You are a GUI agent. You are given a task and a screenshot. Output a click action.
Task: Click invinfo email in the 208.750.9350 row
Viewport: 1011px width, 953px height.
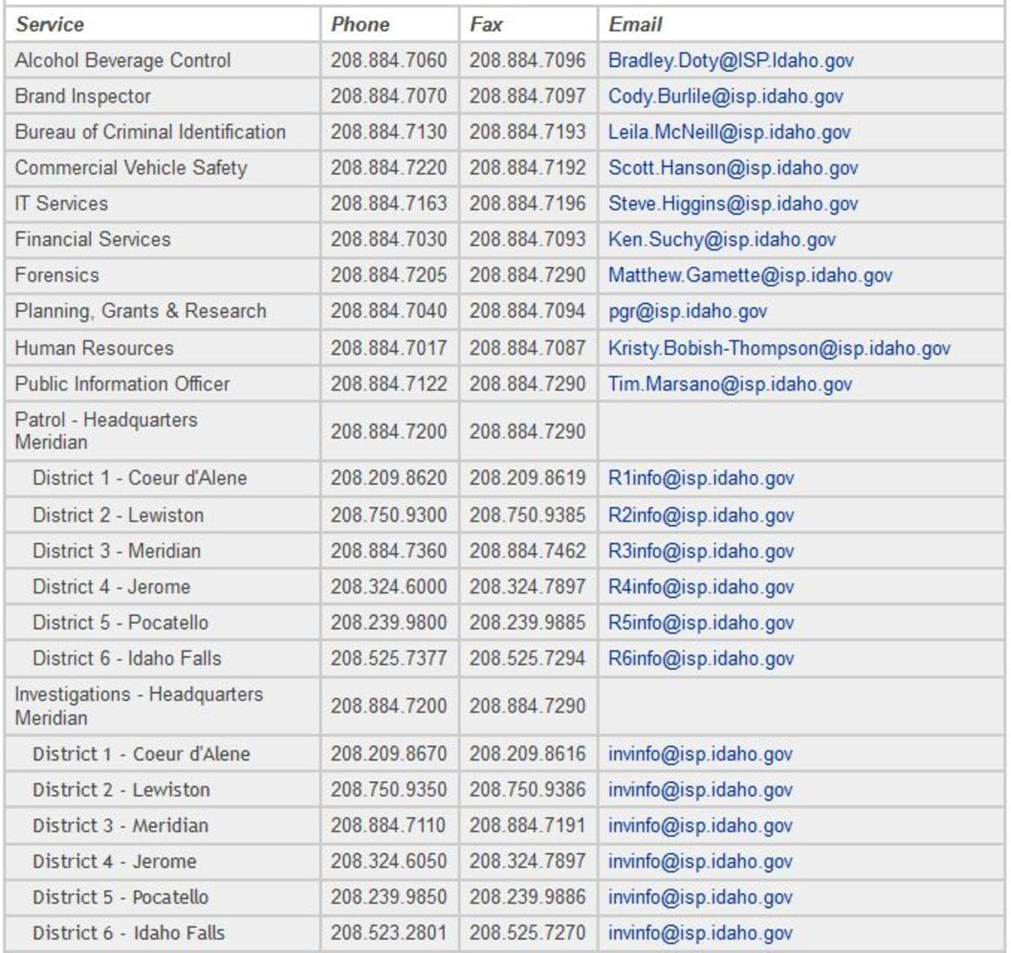(700, 790)
